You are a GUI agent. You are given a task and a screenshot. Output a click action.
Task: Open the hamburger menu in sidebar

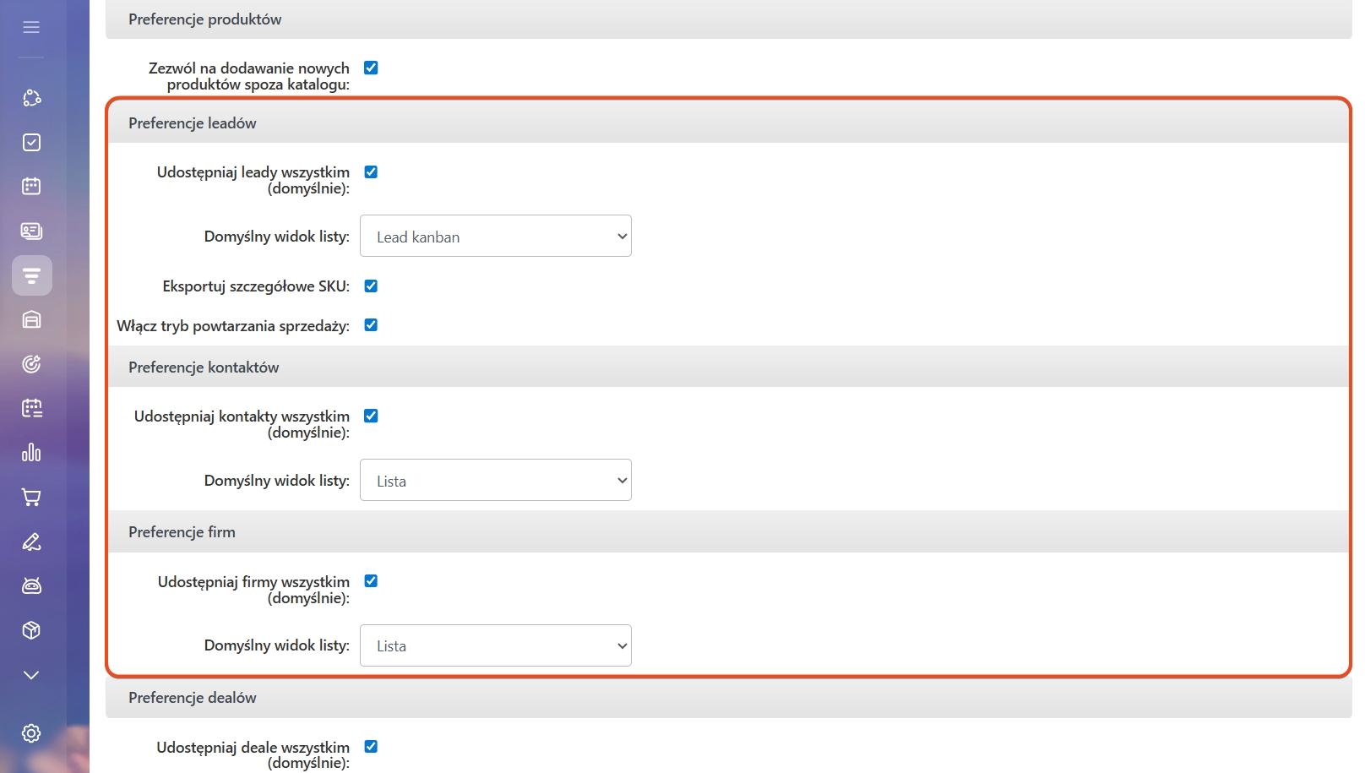tap(31, 27)
